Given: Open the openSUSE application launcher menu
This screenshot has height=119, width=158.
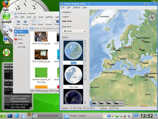Looking at the screenshot, I should click(x=3, y=116).
